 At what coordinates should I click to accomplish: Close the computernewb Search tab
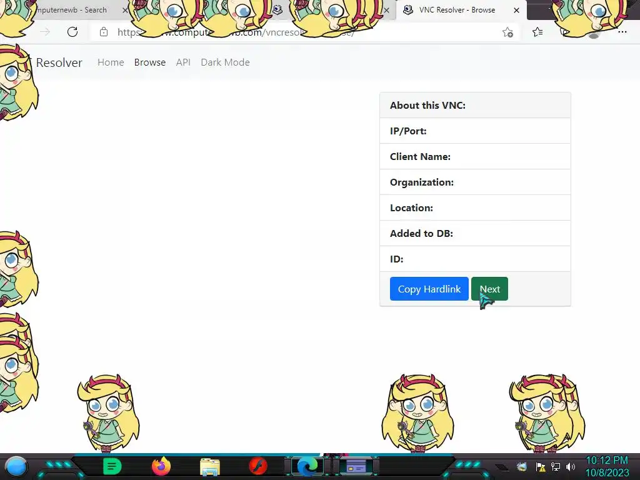click(x=125, y=10)
